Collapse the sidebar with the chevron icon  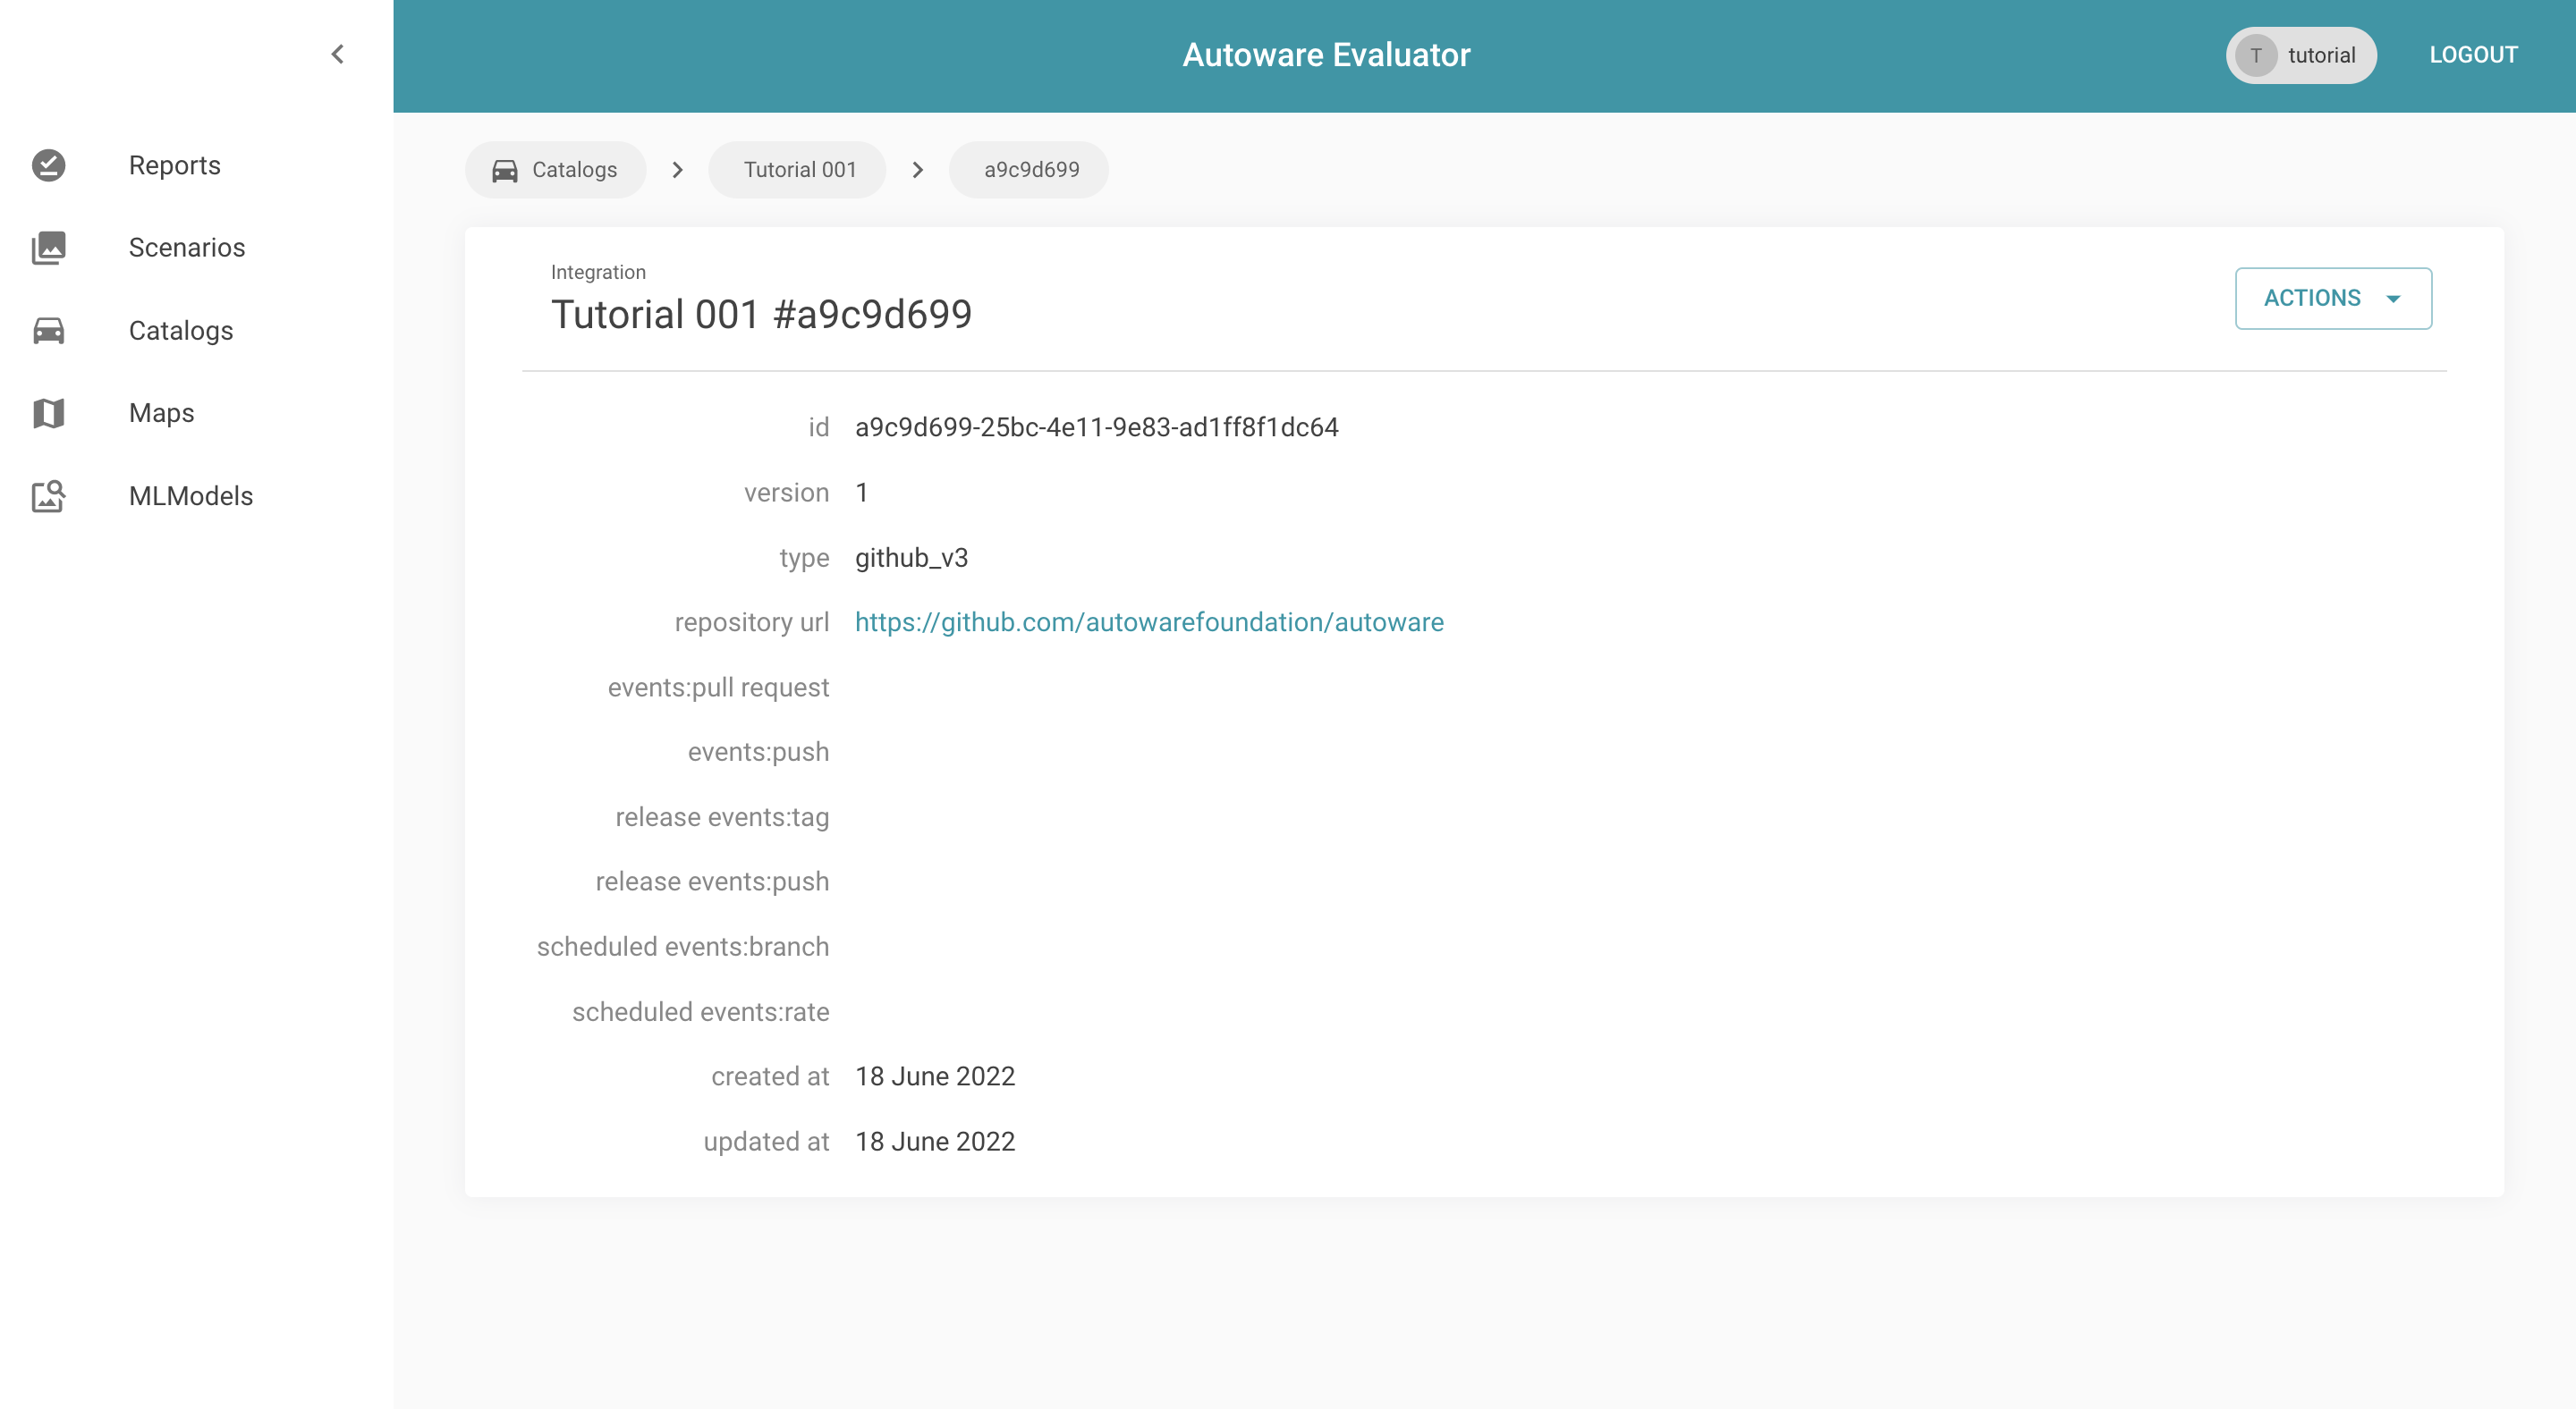[336, 54]
